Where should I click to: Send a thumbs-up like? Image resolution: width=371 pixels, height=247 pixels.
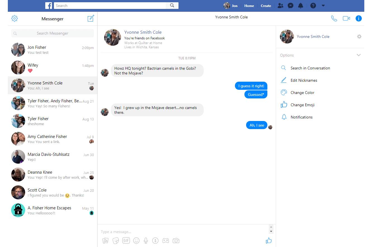point(269,241)
